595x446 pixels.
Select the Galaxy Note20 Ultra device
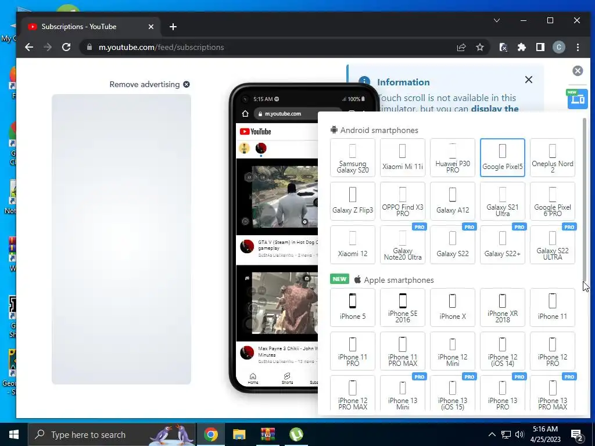tap(403, 245)
